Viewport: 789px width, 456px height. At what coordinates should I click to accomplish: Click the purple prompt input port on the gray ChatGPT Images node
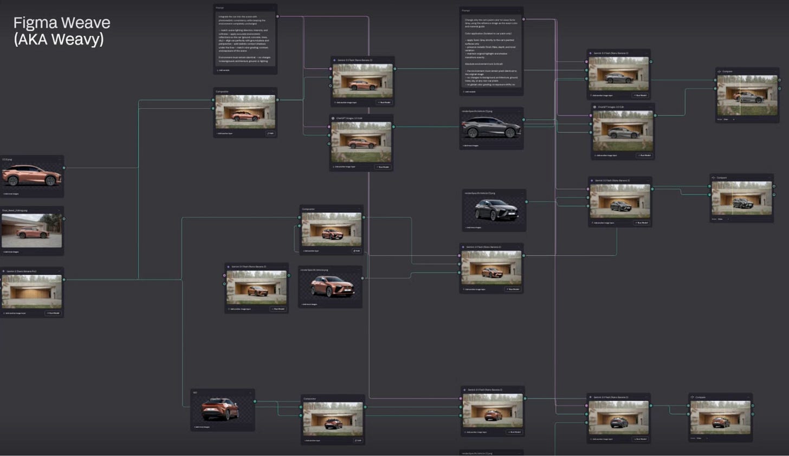591,115
